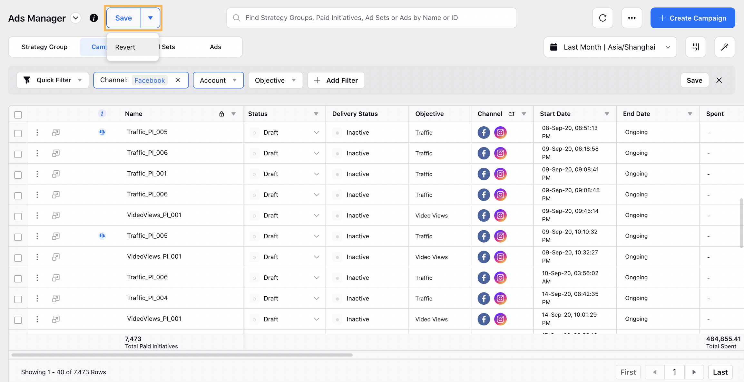Image resolution: width=744 pixels, height=382 pixels.
Task: Close the filter bar with X
Action: click(x=719, y=80)
